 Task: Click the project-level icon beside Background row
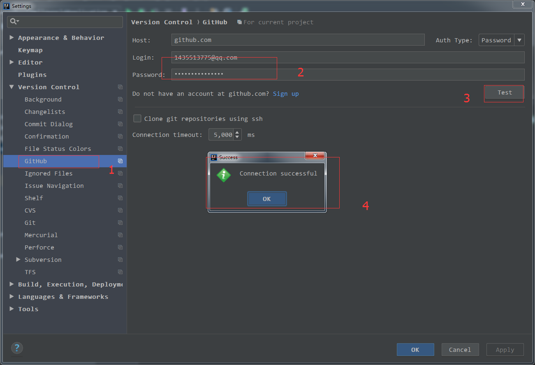tap(120, 99)
